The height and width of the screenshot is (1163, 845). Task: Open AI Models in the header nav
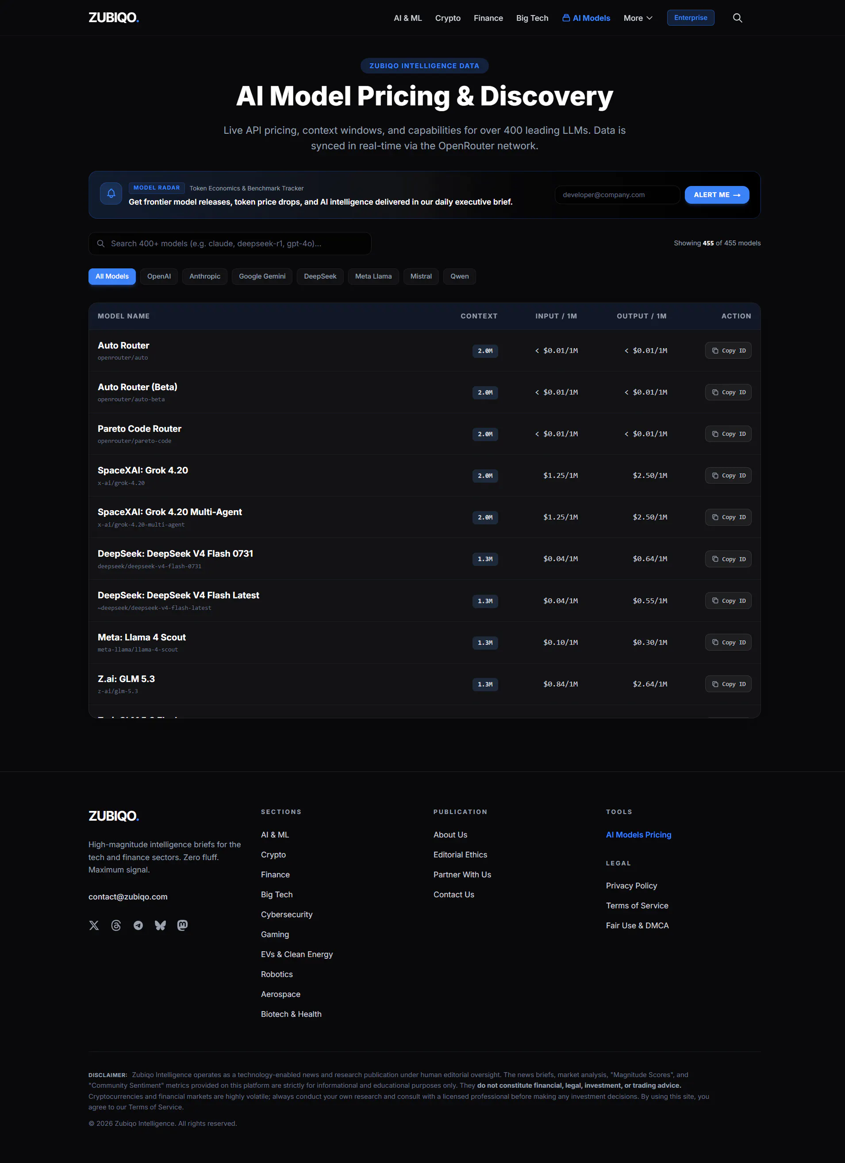click(586, 18)
